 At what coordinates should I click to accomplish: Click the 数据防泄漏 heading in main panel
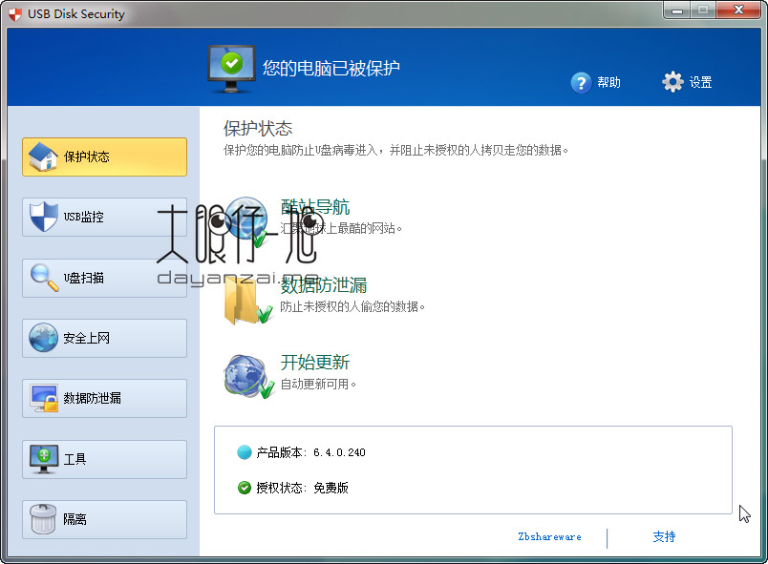coord(324,285)
